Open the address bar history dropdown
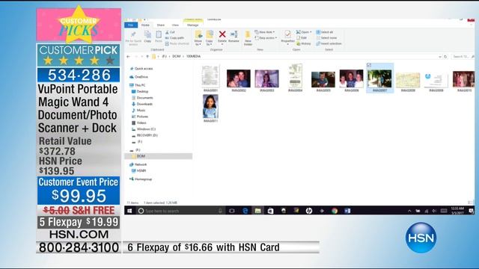Image resolution: width=479 pixels, height=269 pixels. [x=440, y=57]
